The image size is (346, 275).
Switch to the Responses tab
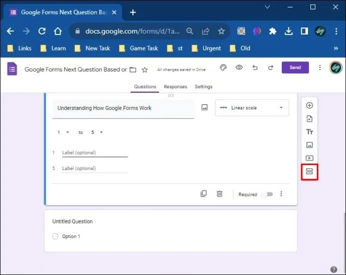(176, 86)
